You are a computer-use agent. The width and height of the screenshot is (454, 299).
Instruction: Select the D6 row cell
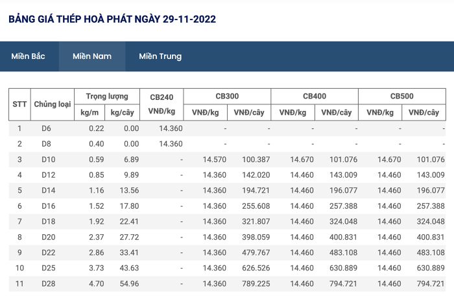pyautogui.click(x=46, y=128)
